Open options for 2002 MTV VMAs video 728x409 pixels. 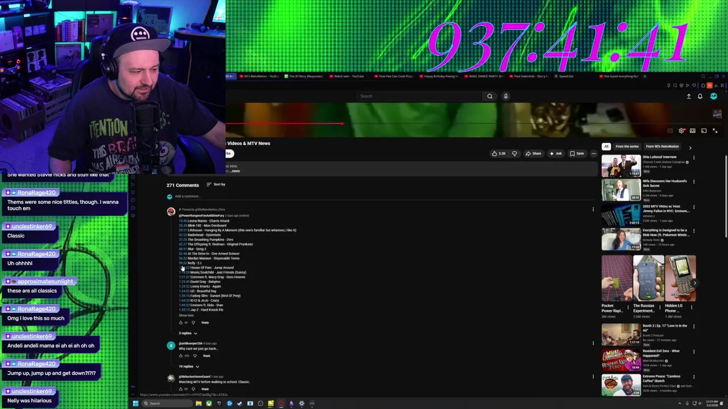point(693,207)
